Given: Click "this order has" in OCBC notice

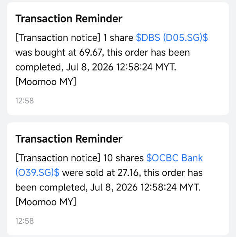Looking at the screenshot, I should tap(173, 173).
